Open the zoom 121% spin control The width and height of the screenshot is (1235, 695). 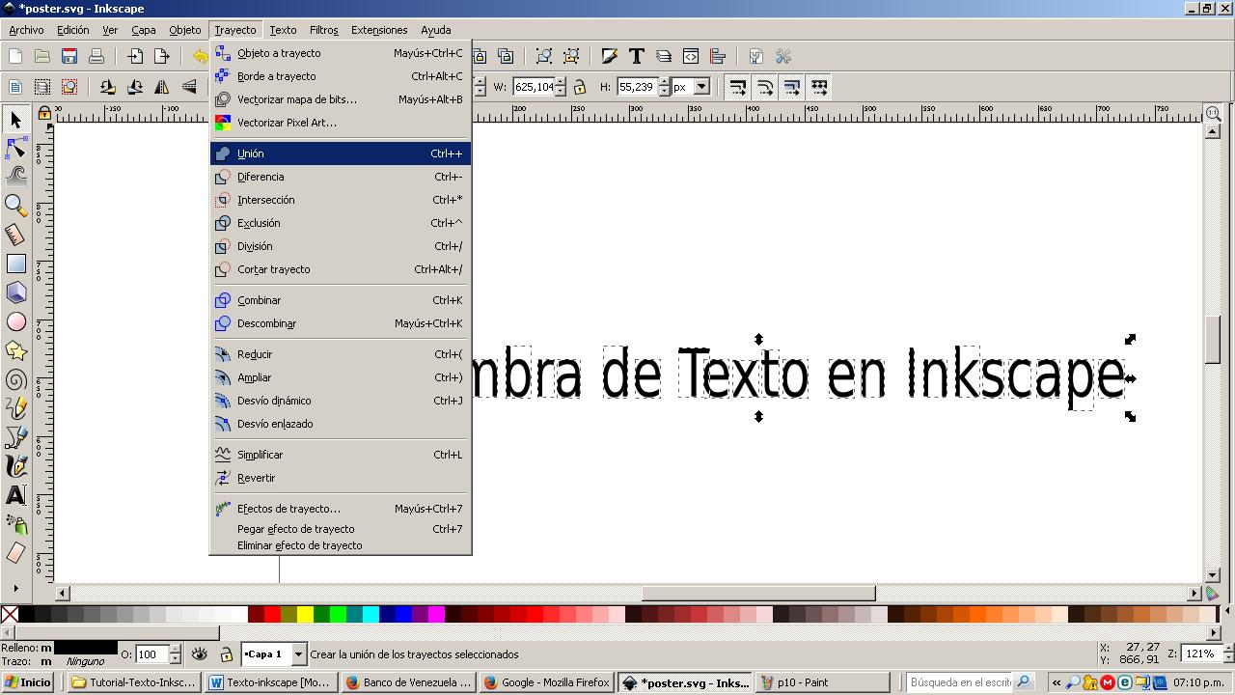[1206, 653]
